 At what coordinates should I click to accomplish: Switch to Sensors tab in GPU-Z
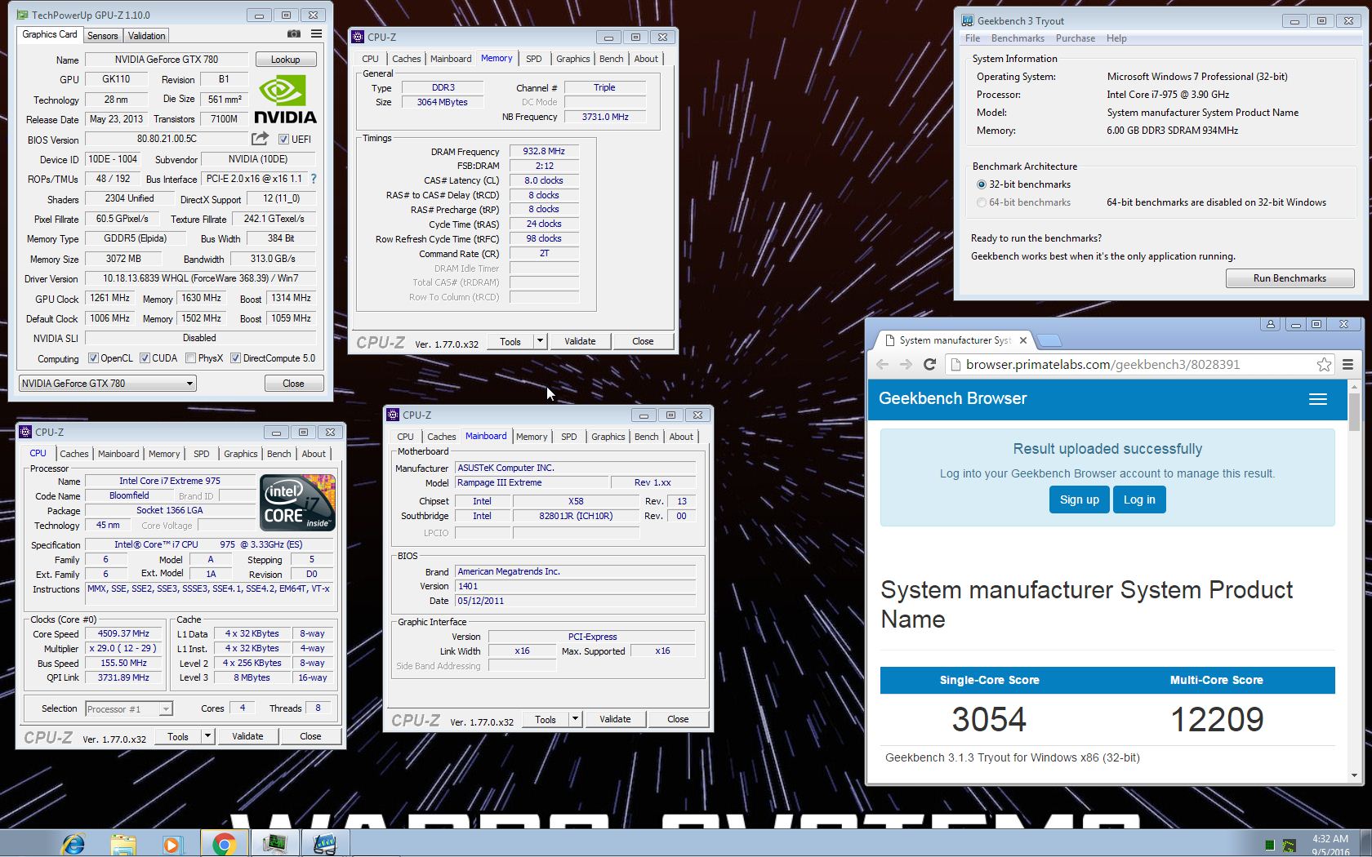103,35
